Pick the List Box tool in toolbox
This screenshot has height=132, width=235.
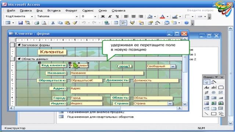[x=214, y=98]
